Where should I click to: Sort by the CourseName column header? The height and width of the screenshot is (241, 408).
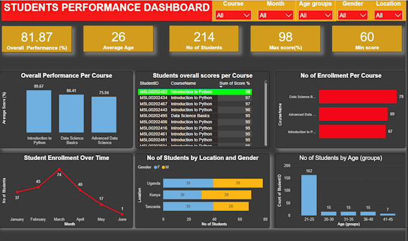(x=183, y=83)
